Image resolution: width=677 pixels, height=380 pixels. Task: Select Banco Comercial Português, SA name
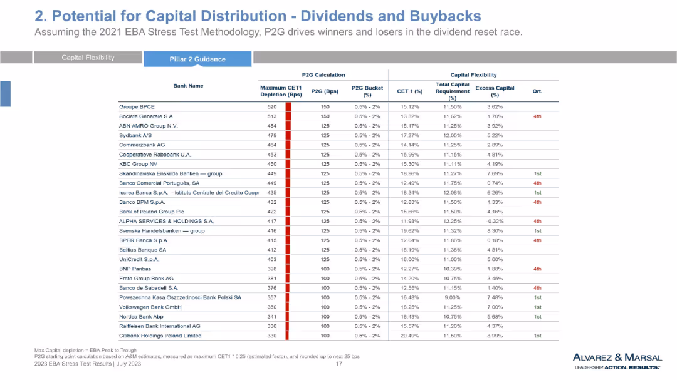(x=159, y=183)
